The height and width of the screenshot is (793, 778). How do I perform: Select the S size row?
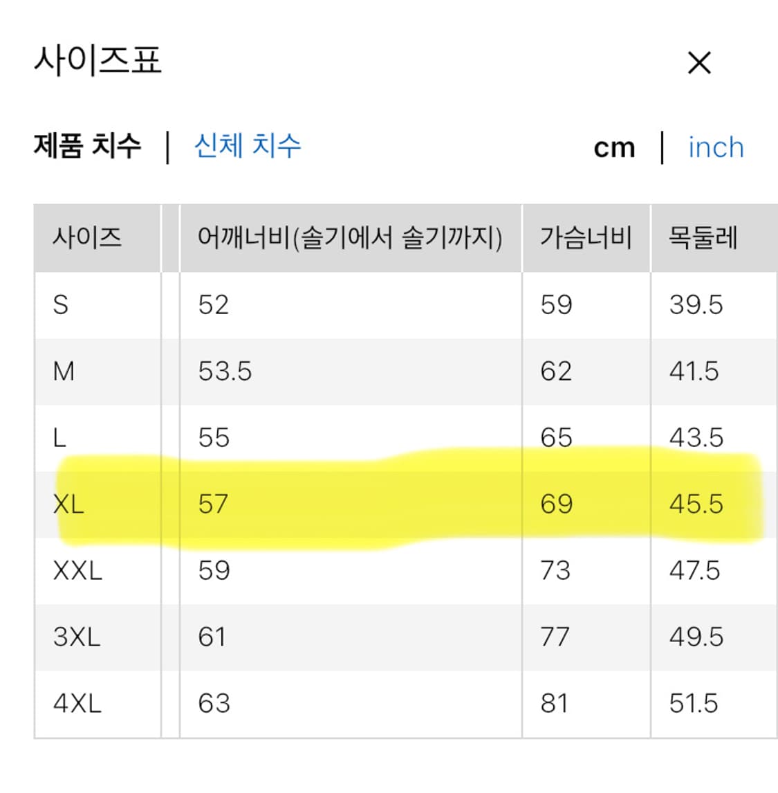point(62,304)
